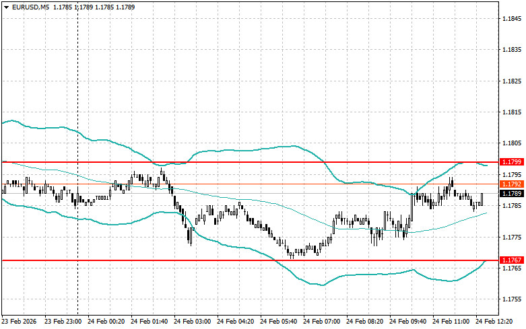The width and height of the screenshot is (526, 329).
Task: Click the 24 Feb 05:40 time label
Action: (x=278, y=322)
